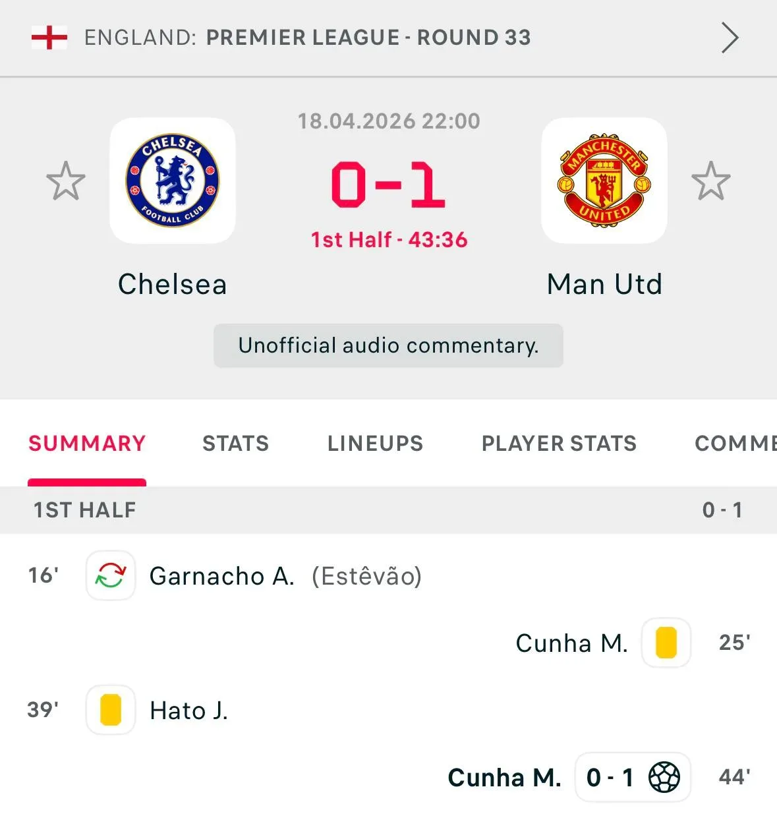This screenshot has height=816, width=777.
Task: Tap Cunha's yellow card icon at 25'
Action: coord(666,643)
